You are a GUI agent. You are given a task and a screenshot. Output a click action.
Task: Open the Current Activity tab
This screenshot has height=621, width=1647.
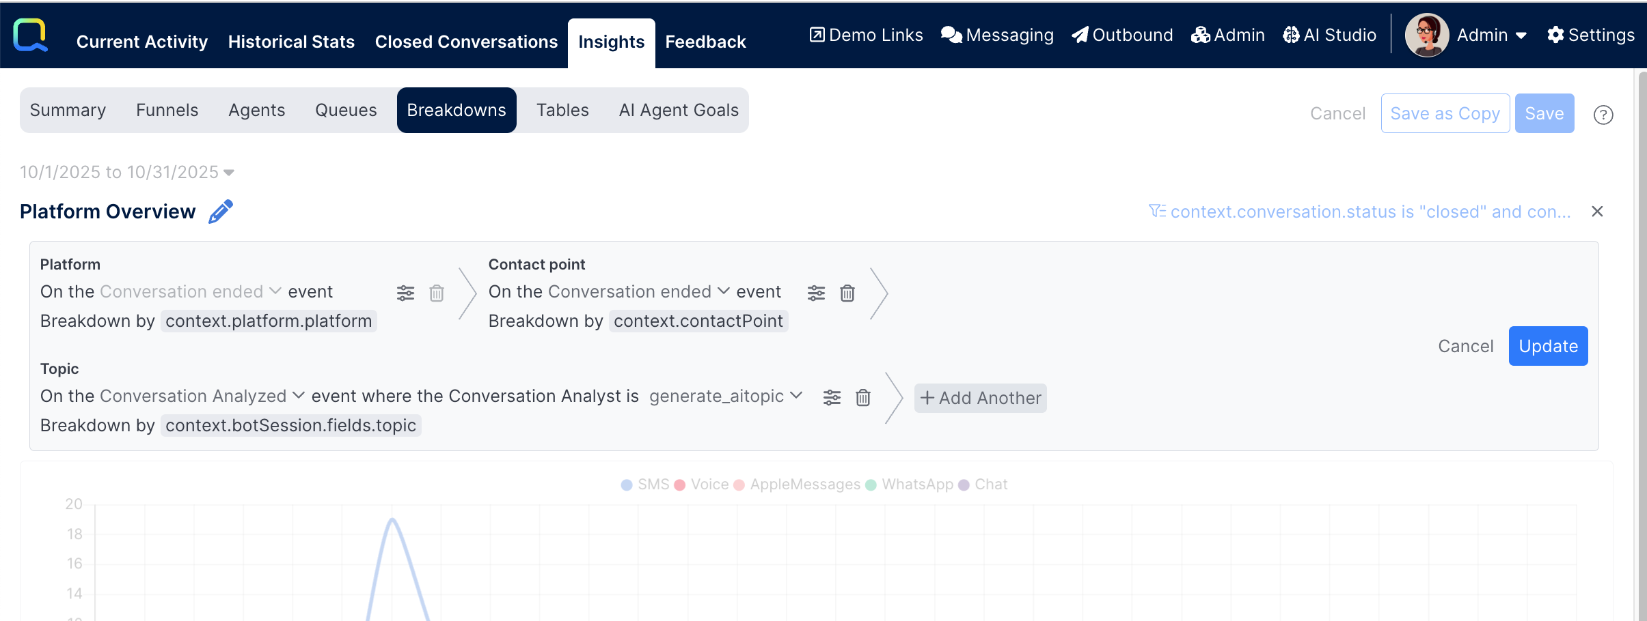coord(142,42)
